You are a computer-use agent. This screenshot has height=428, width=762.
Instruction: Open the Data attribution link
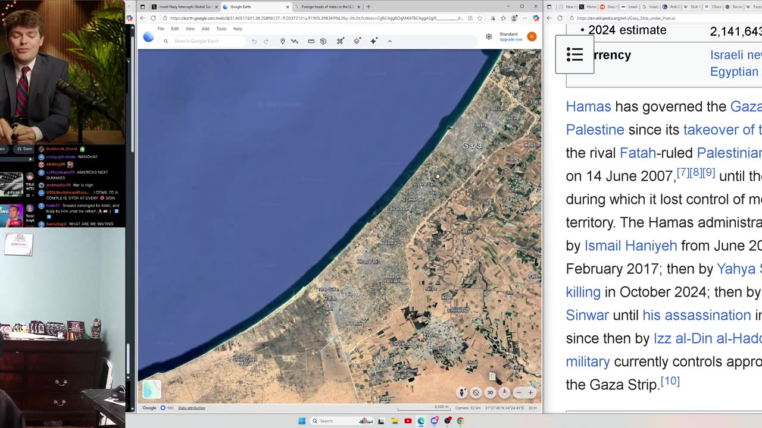[192, 408]
